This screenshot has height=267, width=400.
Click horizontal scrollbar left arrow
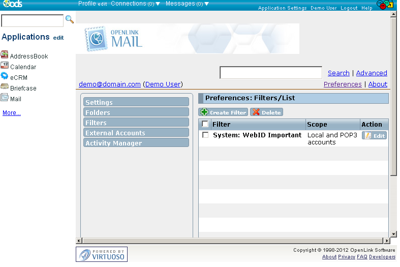[x=79, y=241]
